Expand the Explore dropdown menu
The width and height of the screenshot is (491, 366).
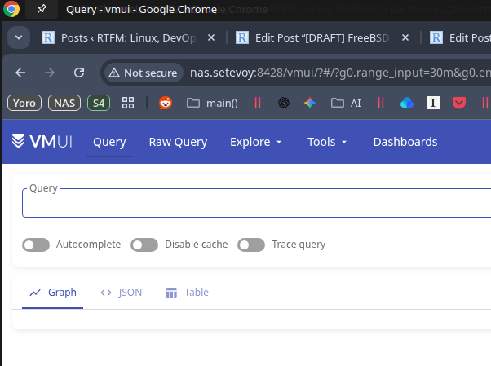click(256, 142)
